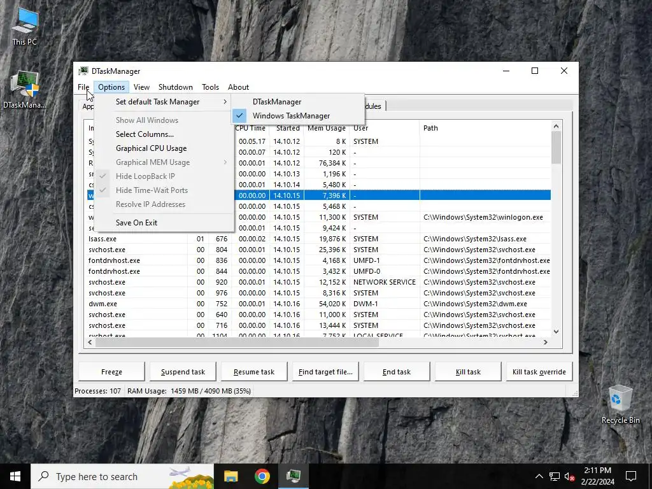Click the horizontal scrollbar right arrow
Viewport: 652px width, 489px height.
(546, 342)
